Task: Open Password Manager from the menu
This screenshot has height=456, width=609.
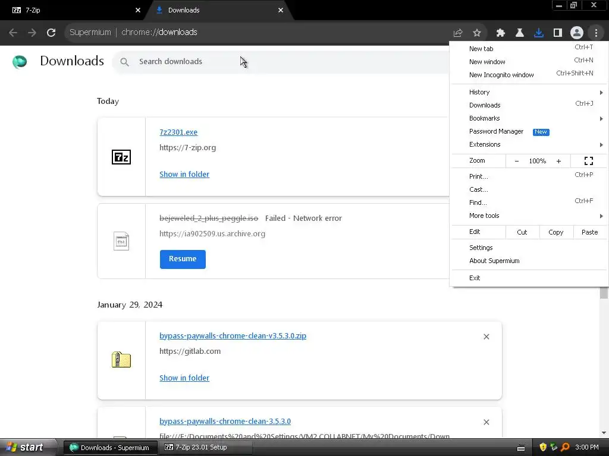Action: click(x=529, y=131)
